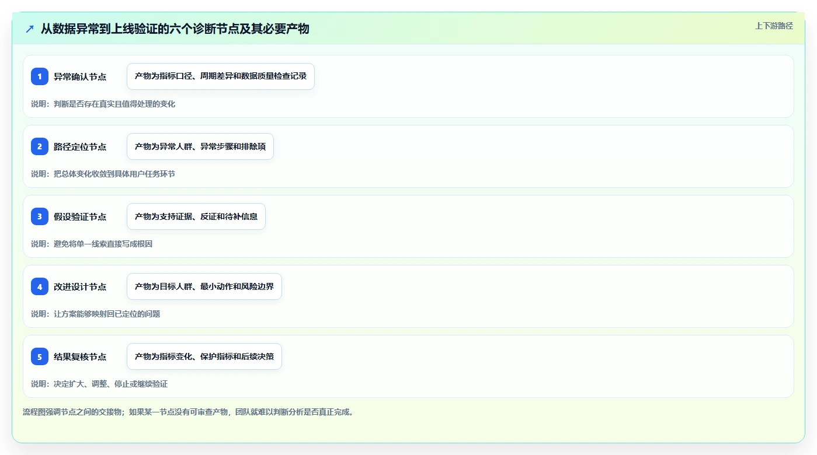Select the 结果复核节点 title
The width and height of the screenshot is (817, 455).
tap(80, 356)
